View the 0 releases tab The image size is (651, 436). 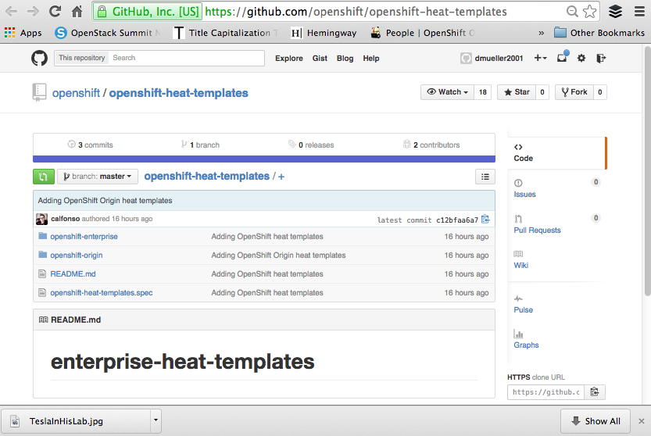(x=311, y=145)
